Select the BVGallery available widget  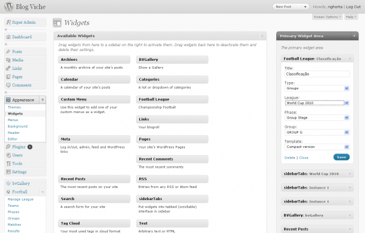pyautogui.click(x=172, y=60)
